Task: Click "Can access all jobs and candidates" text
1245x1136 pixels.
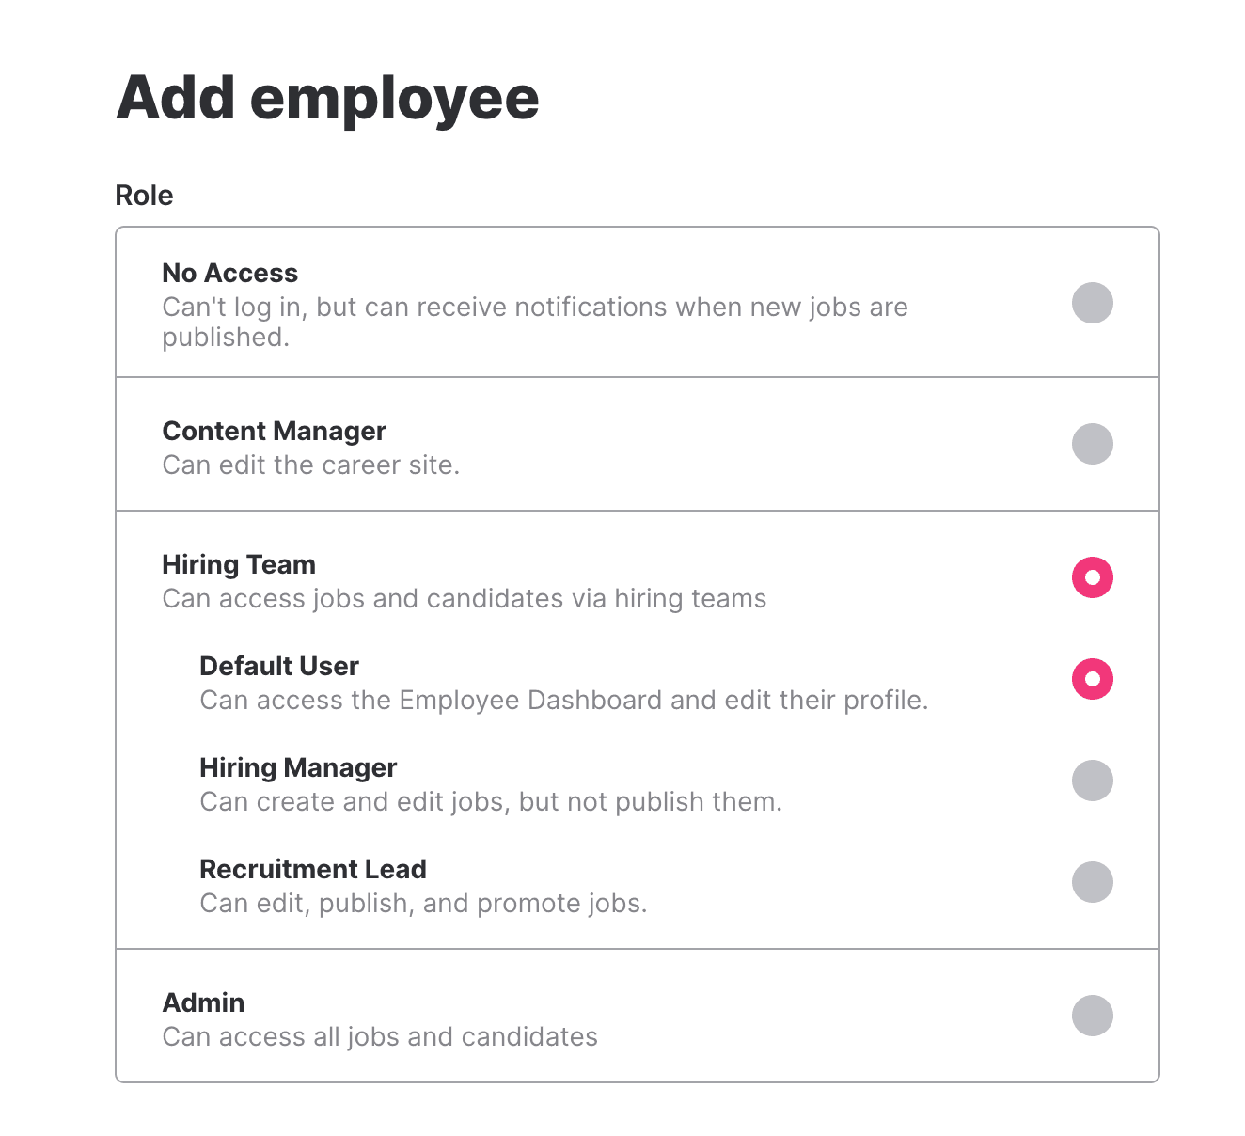Action: coord(380,1036)
